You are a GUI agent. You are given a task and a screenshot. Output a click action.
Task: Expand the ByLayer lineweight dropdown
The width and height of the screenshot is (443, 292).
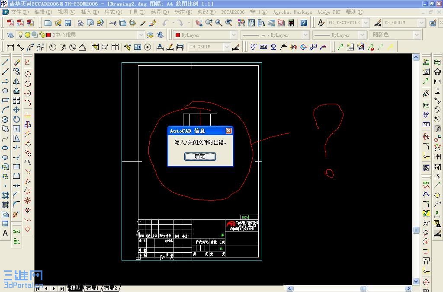[x=362, y=35]
